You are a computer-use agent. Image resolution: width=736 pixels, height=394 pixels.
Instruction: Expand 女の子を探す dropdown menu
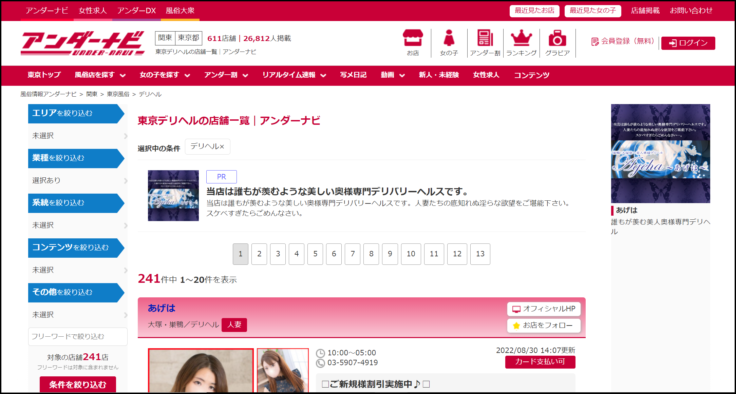click(x=165, y=75)
